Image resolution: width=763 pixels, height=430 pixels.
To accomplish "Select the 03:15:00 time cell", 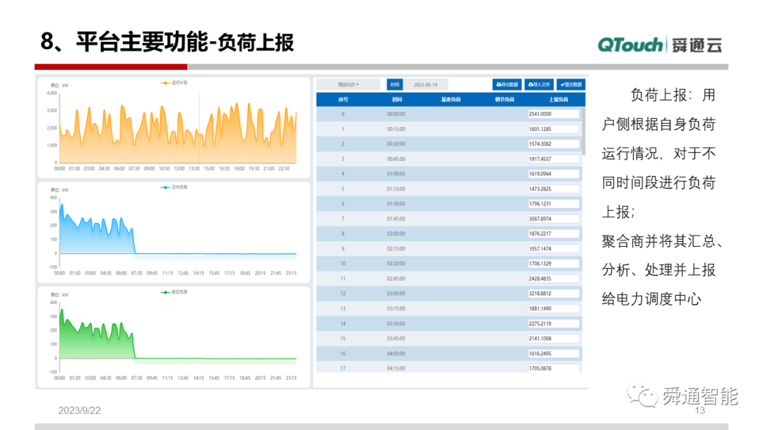I will 396,309.
